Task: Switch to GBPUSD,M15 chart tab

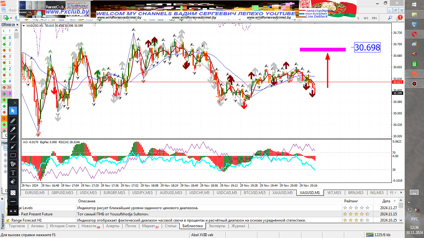Action: pos(62,193)
